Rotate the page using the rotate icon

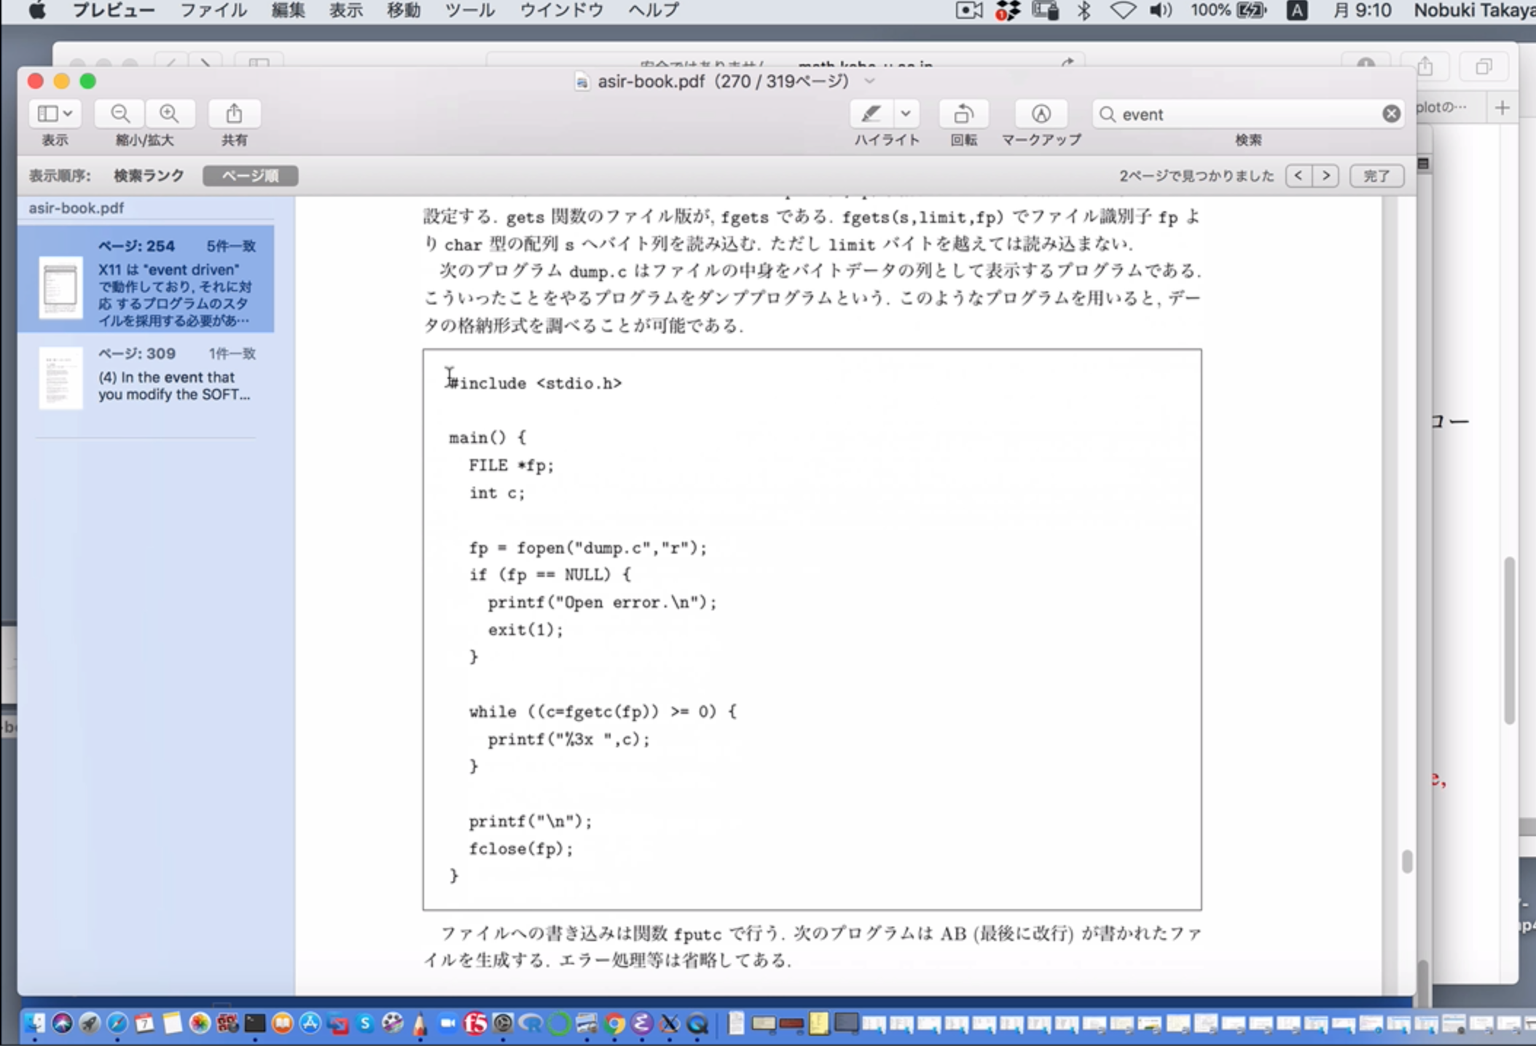coord(963,114)
